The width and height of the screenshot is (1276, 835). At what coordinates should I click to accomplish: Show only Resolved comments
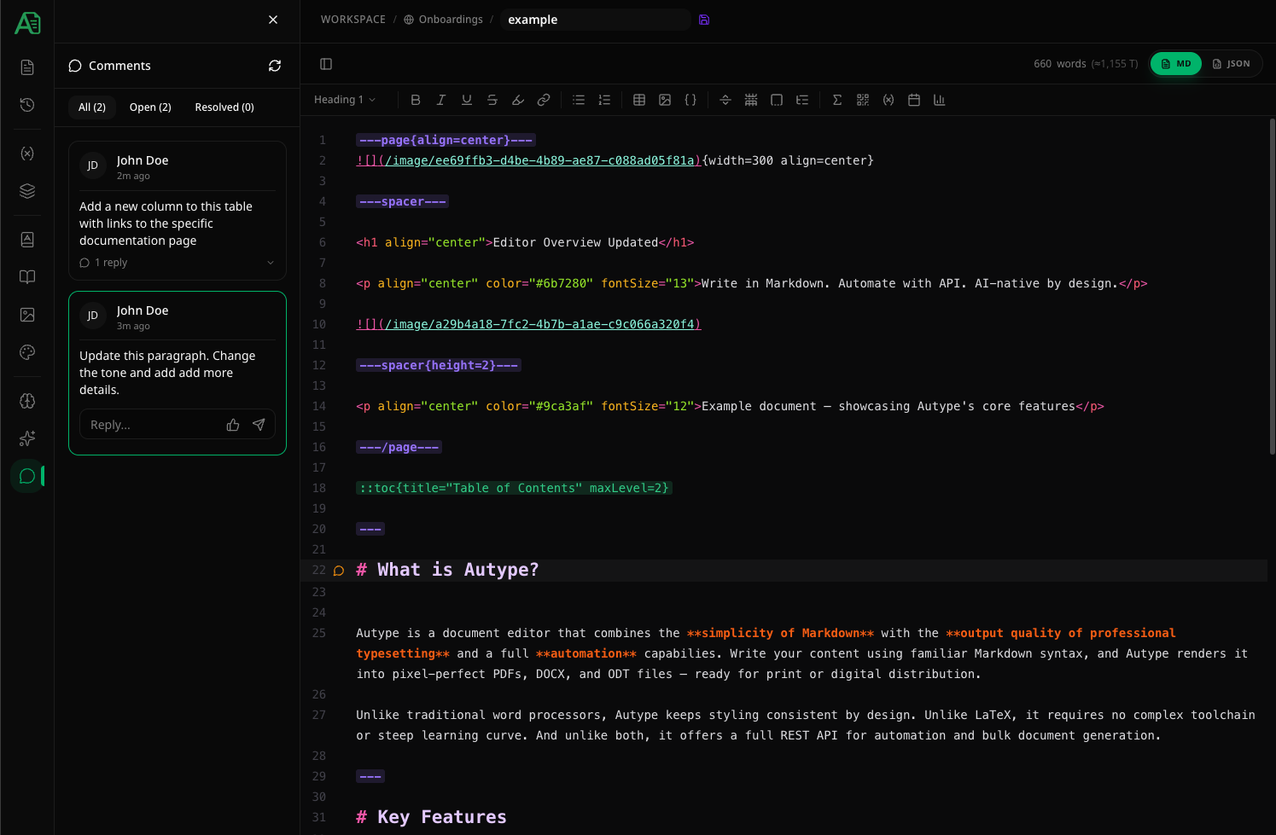tap(224, 107)
